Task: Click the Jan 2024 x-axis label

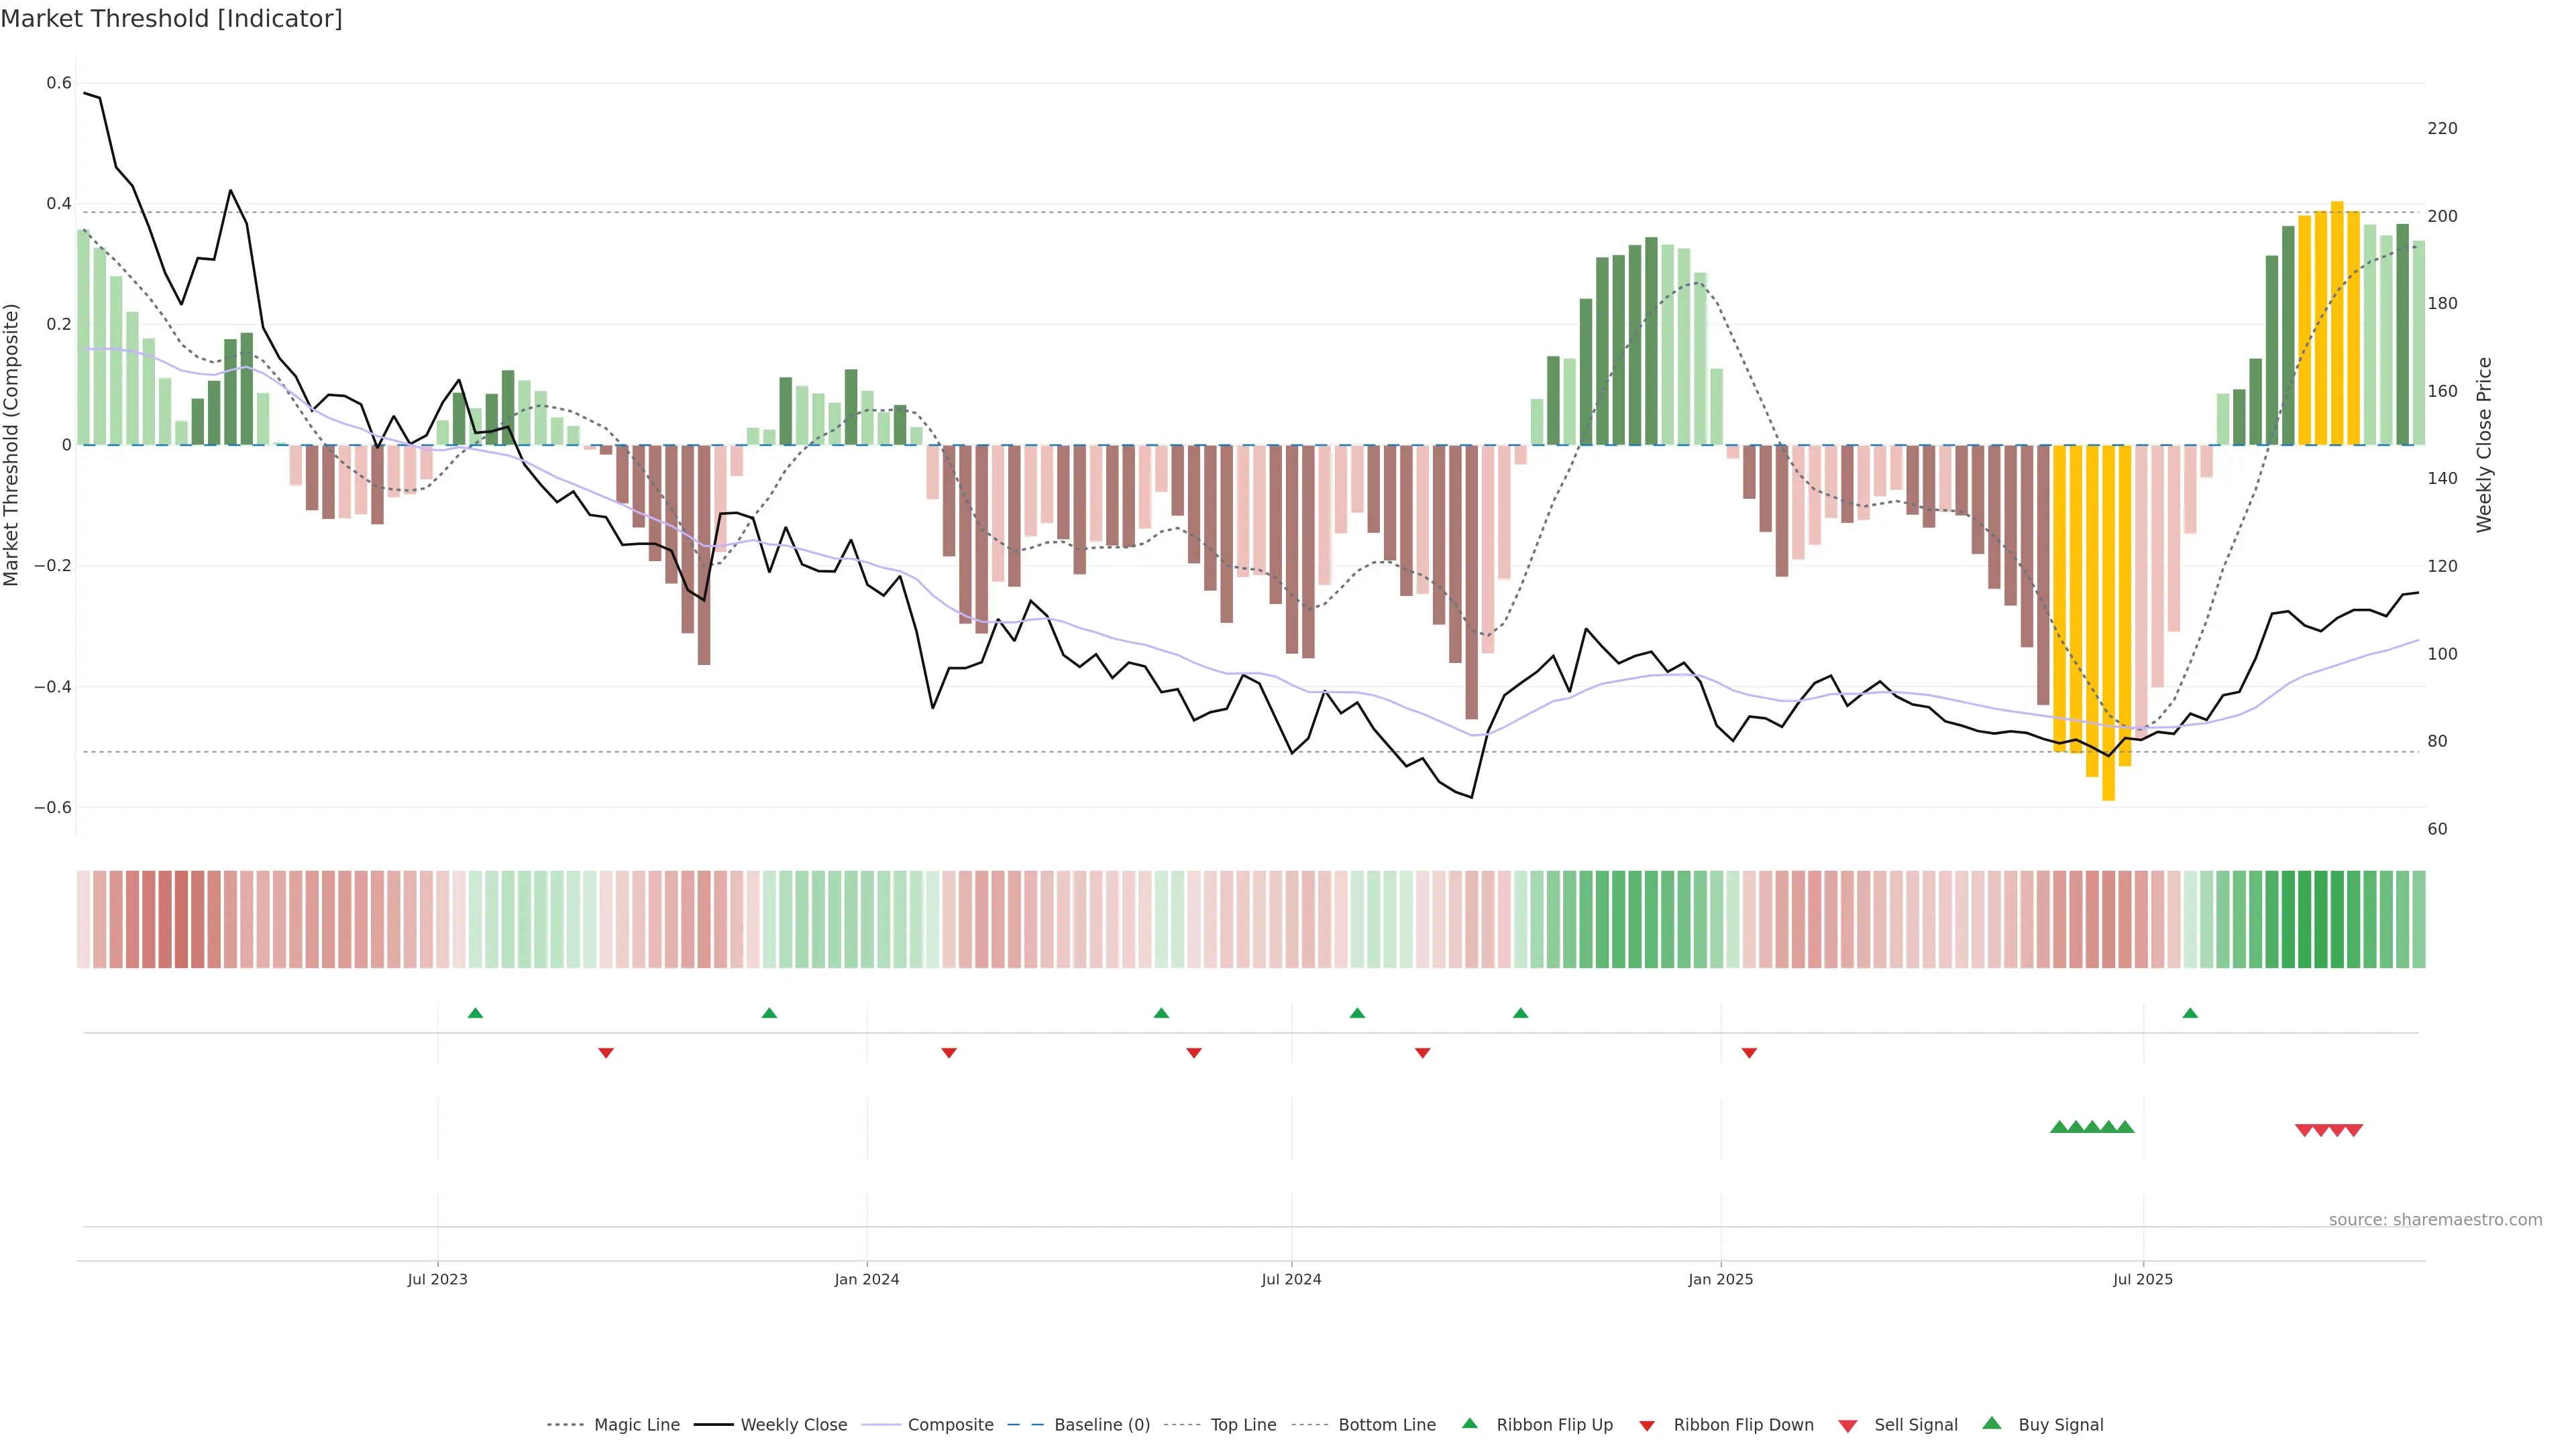Action: point(867,1279)
